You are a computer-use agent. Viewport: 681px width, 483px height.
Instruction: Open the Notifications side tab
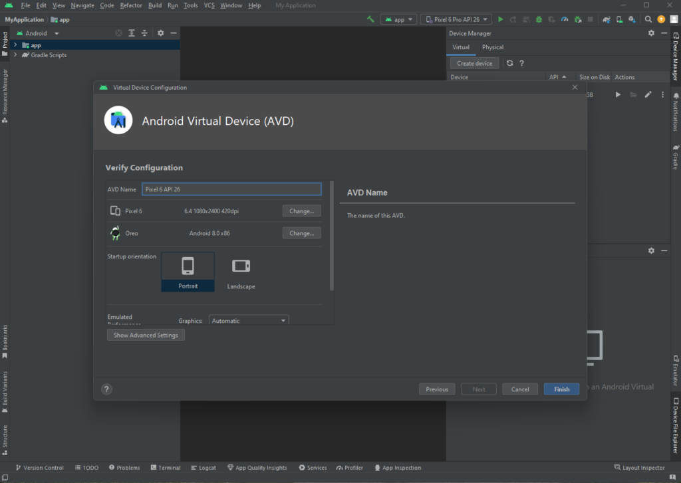(x=676, y=112)
